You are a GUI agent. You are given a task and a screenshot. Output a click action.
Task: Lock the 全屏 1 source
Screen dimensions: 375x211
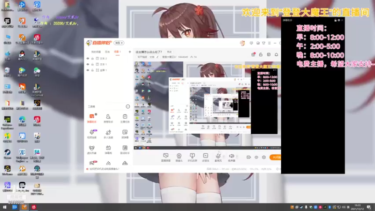(92, 70)
